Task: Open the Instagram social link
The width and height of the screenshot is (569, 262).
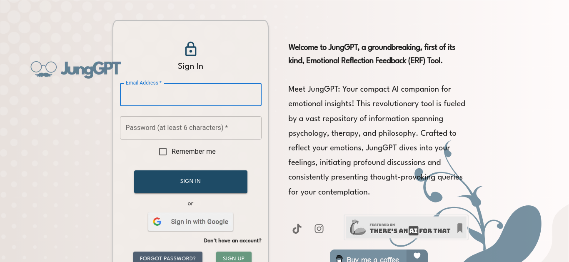Action: [319, 229]
